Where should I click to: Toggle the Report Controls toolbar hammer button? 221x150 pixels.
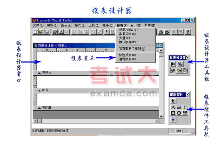click(x=173, y=70)
